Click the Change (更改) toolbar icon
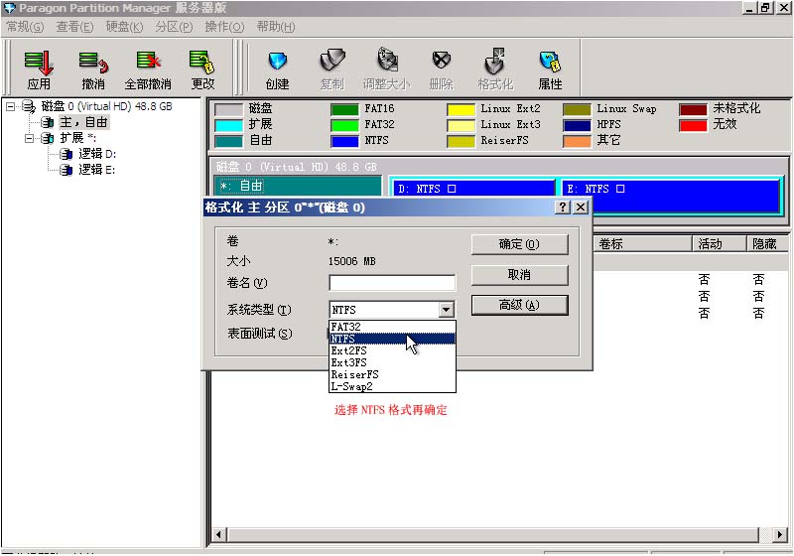Image resolution: width=794 pixels, height=556 pixels. pyautogui.click(x=202, y=69)
